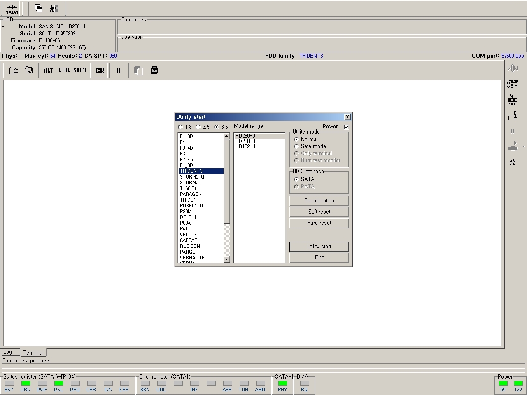The width and height of the screenshot is (527, 395).
Task: Click the CR key toolbar button
Action: [100, 71]
